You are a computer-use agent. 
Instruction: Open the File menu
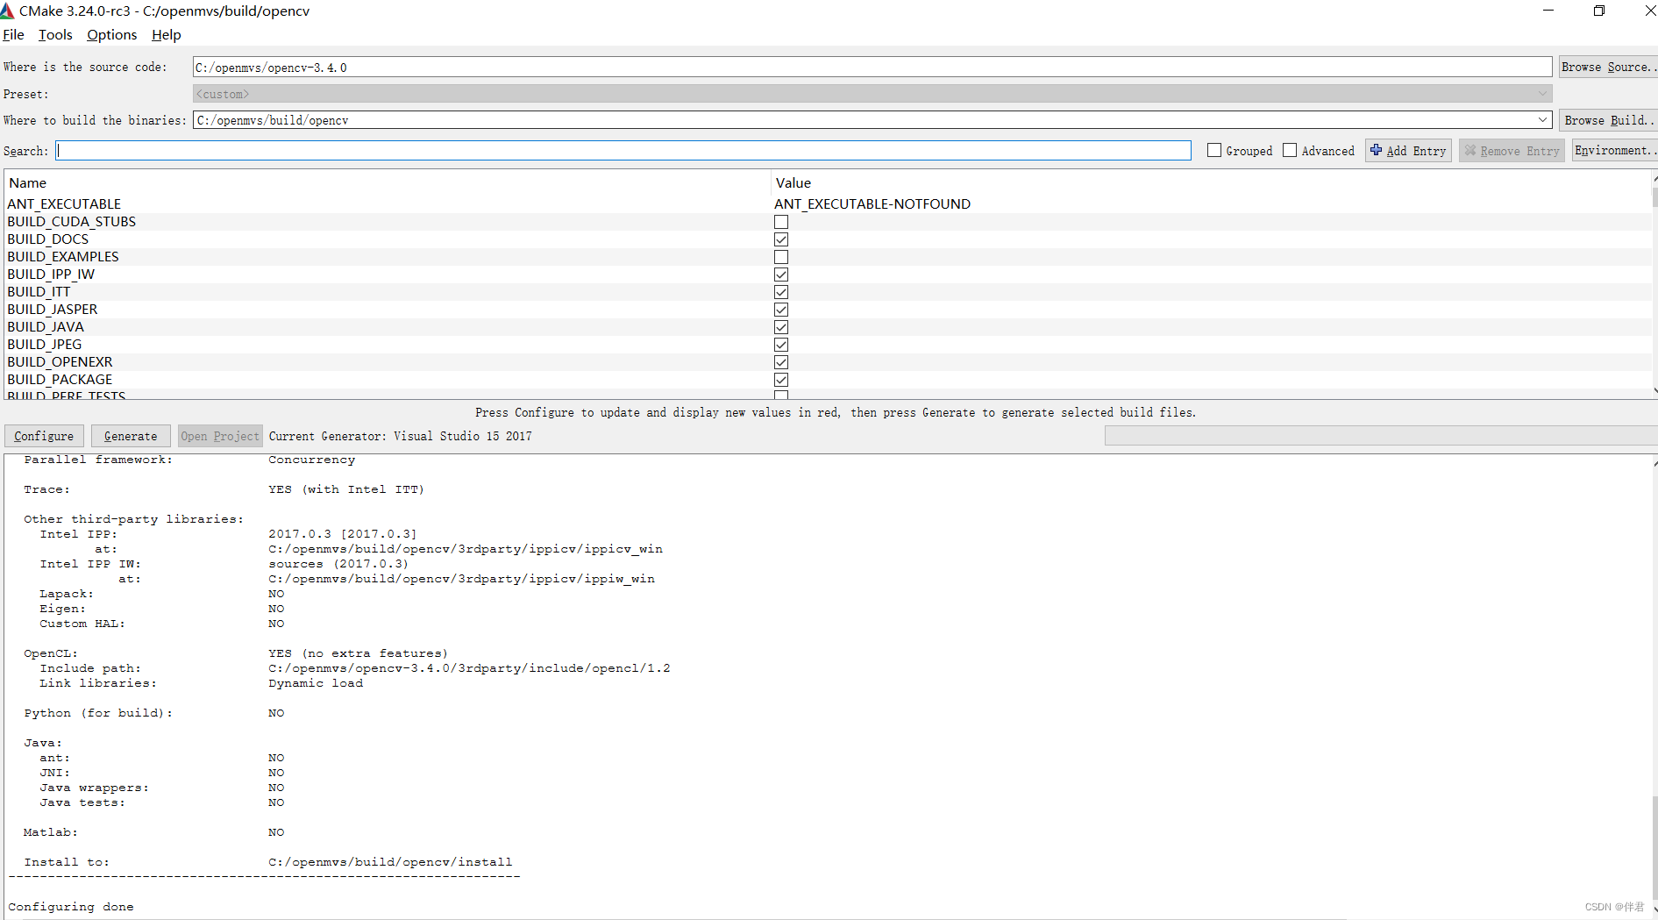coord(13,35)
